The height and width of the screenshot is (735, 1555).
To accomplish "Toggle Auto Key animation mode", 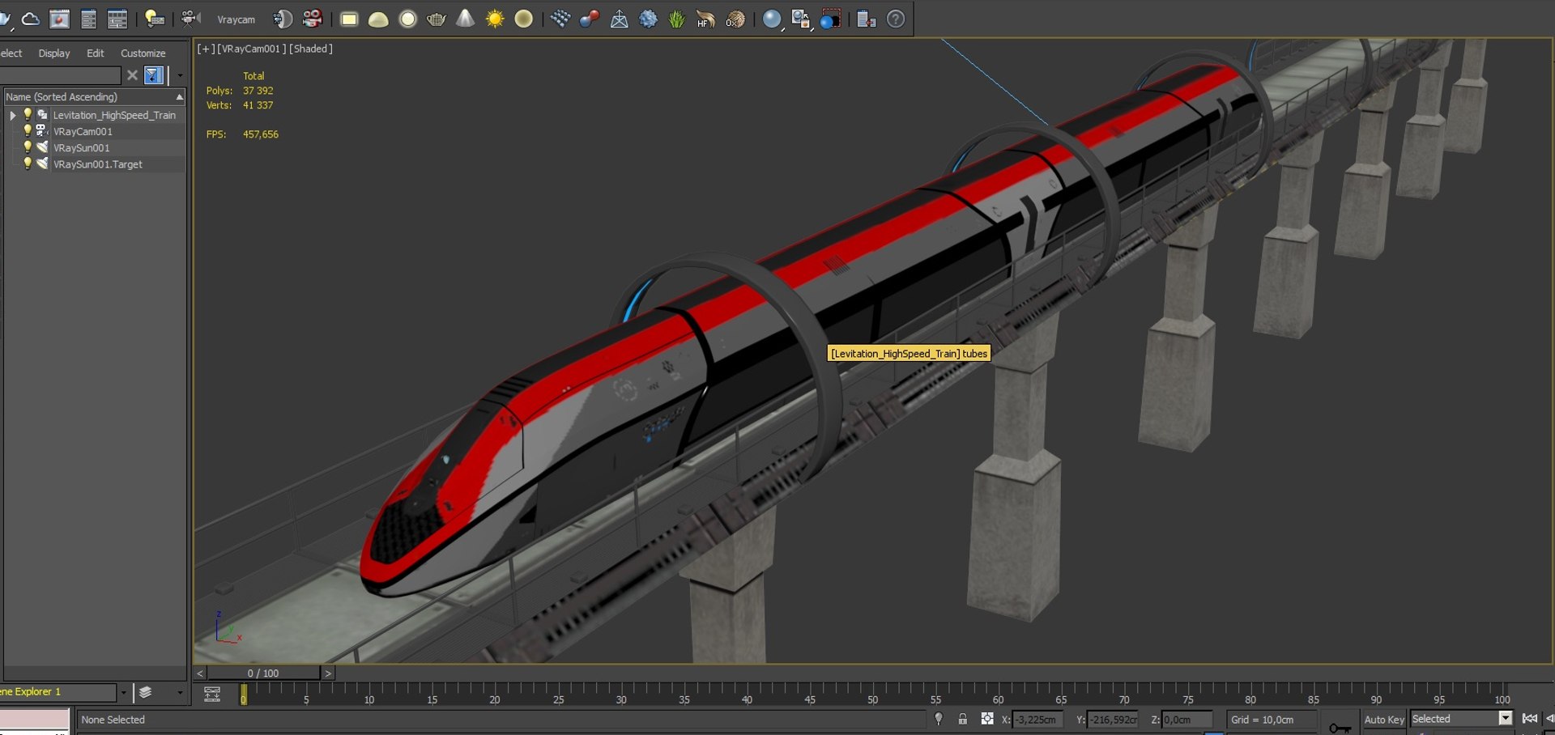I will pyautogui.click(x=1384, y=720).
